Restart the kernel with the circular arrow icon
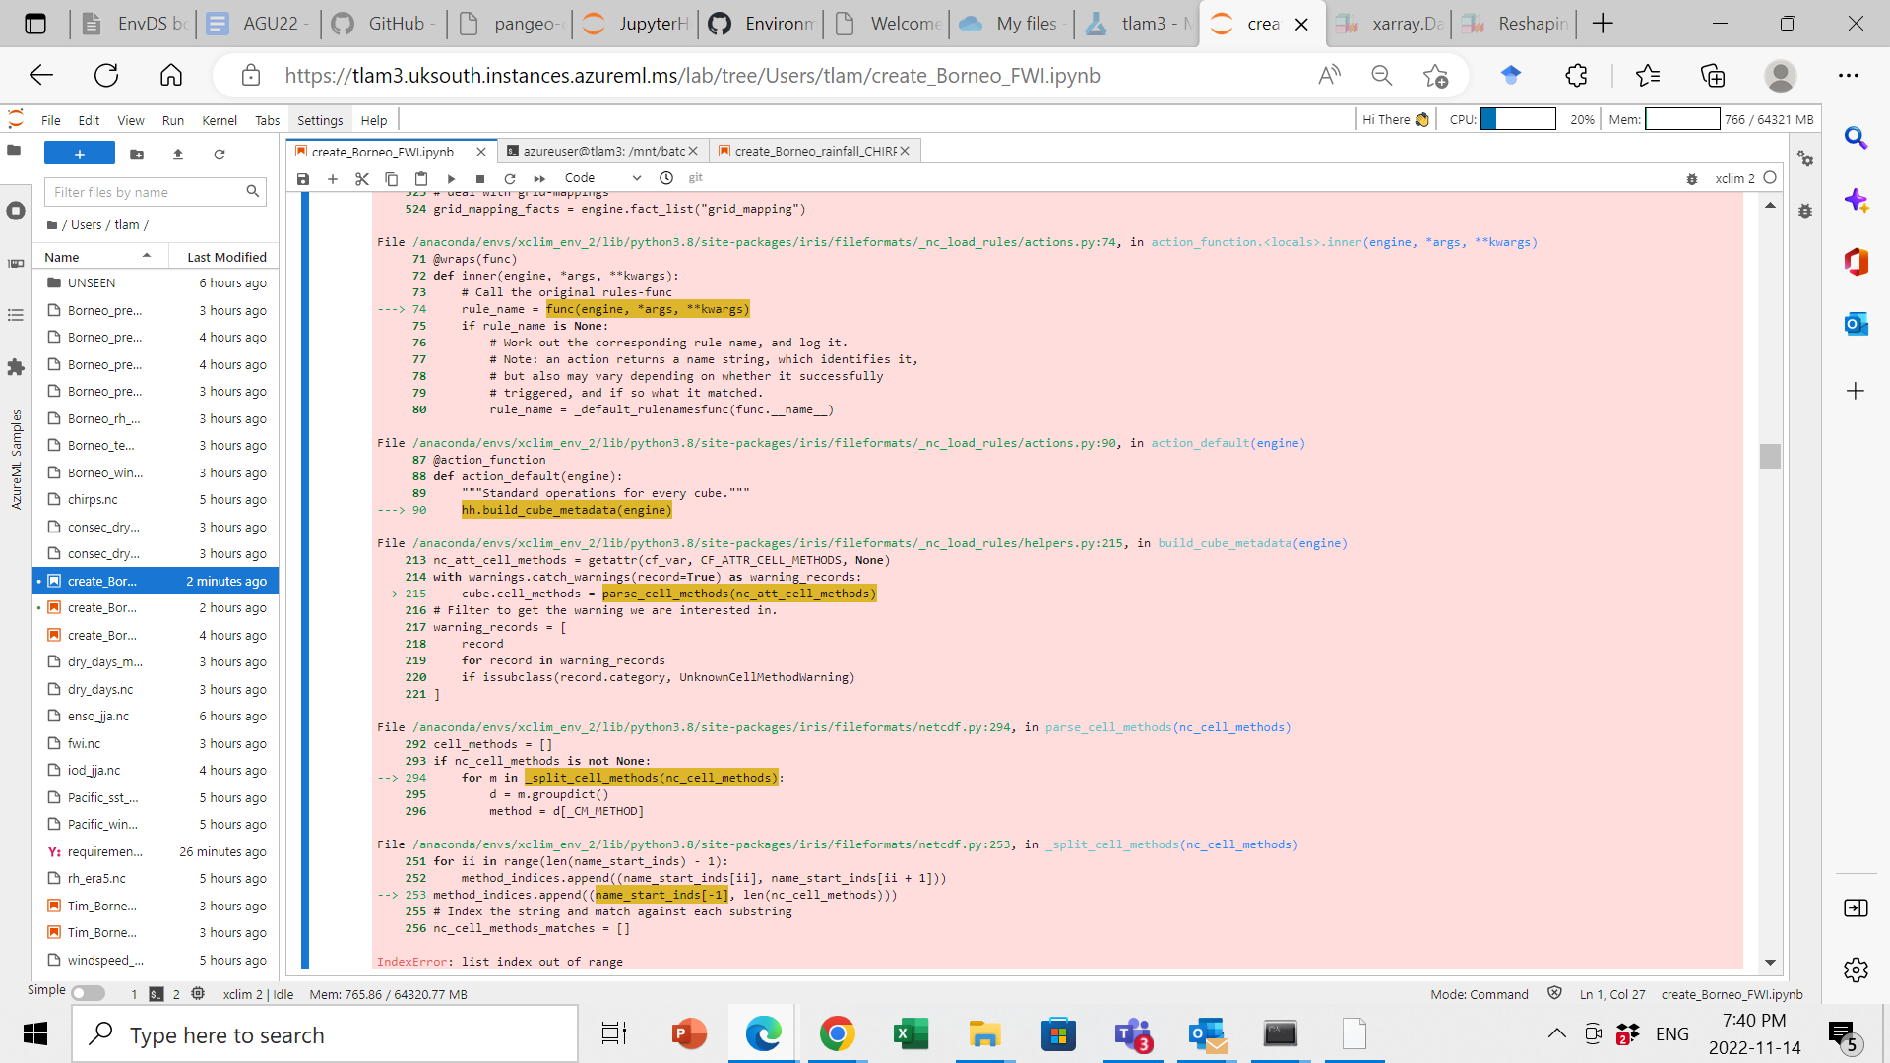 click(510, 178)
